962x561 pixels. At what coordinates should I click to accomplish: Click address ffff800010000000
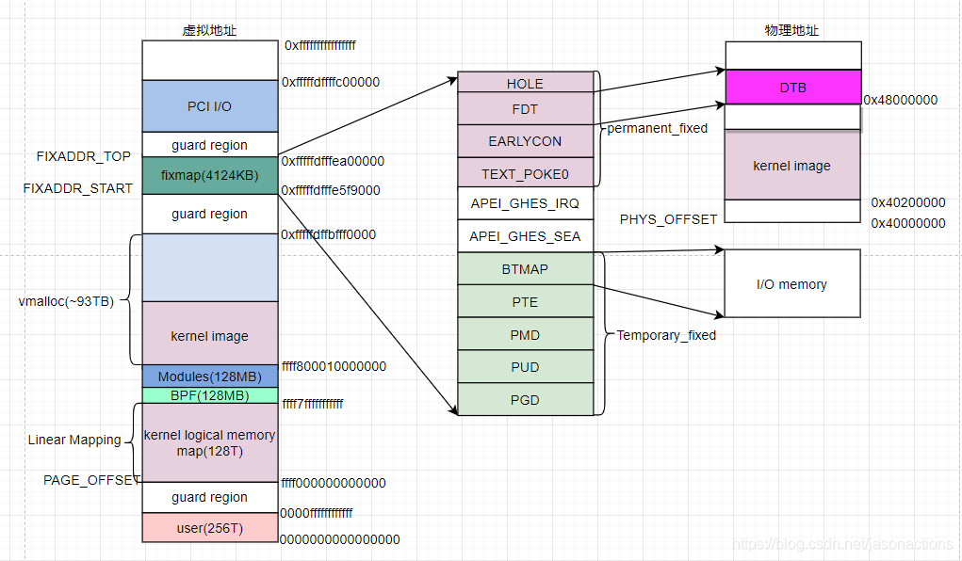point(334,366)
